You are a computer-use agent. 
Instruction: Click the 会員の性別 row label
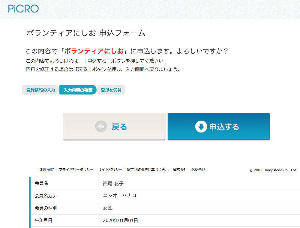pos(46,208)
